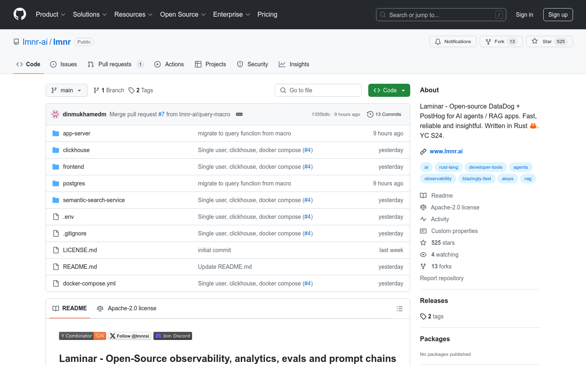Click the postgres folder icon
Image resolution: width=586 pixels, height=366 pixels.
56,183
